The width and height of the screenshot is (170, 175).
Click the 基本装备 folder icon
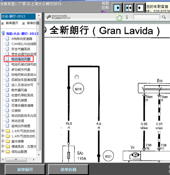coord(8,141)
